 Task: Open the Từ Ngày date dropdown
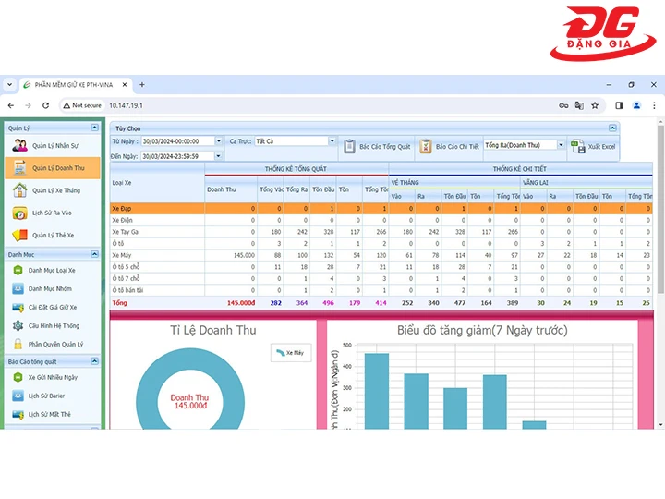(219, 141)
